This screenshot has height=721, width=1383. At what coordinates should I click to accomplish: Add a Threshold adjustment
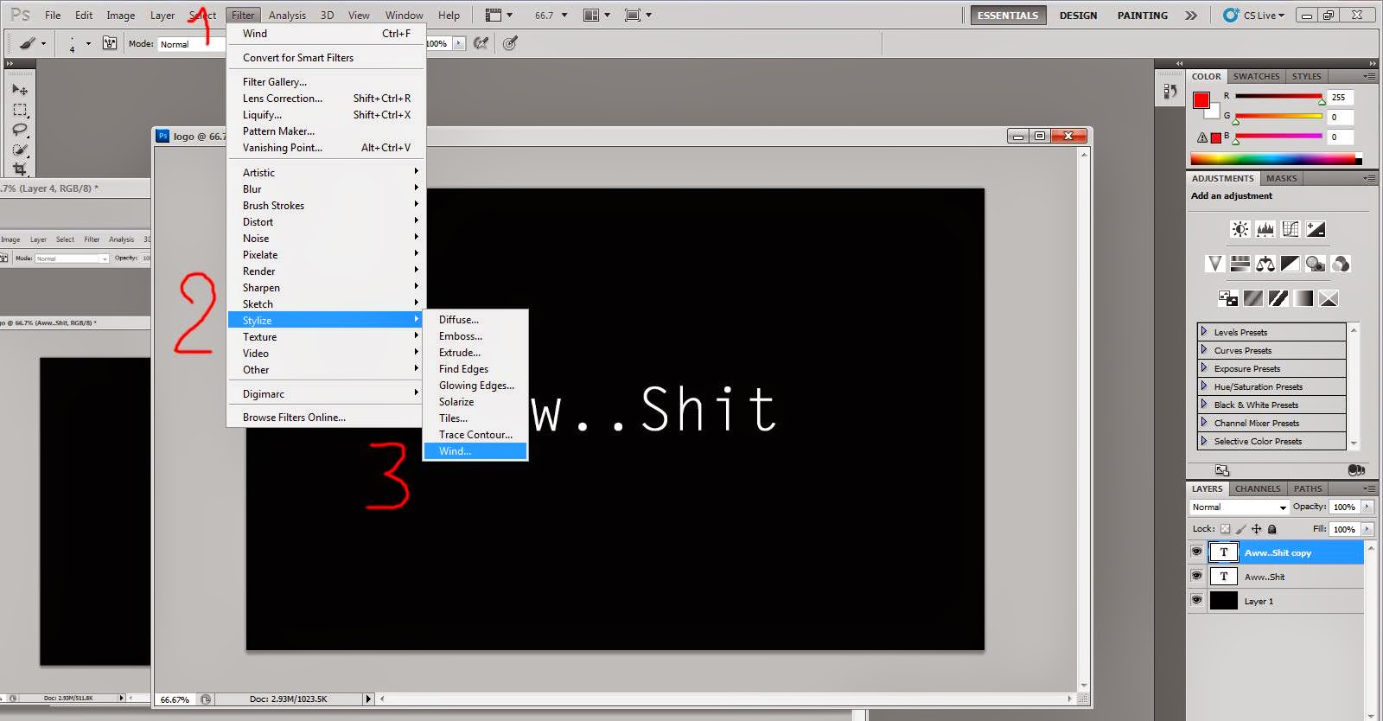[x=1278, y=298]
